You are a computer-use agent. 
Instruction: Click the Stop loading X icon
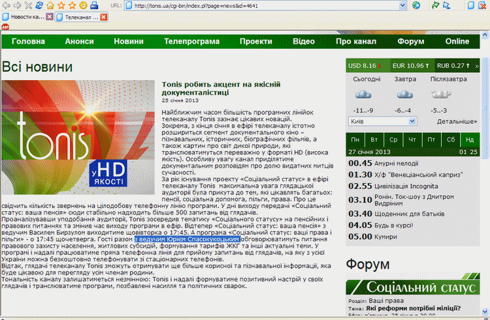pos(27,5)
